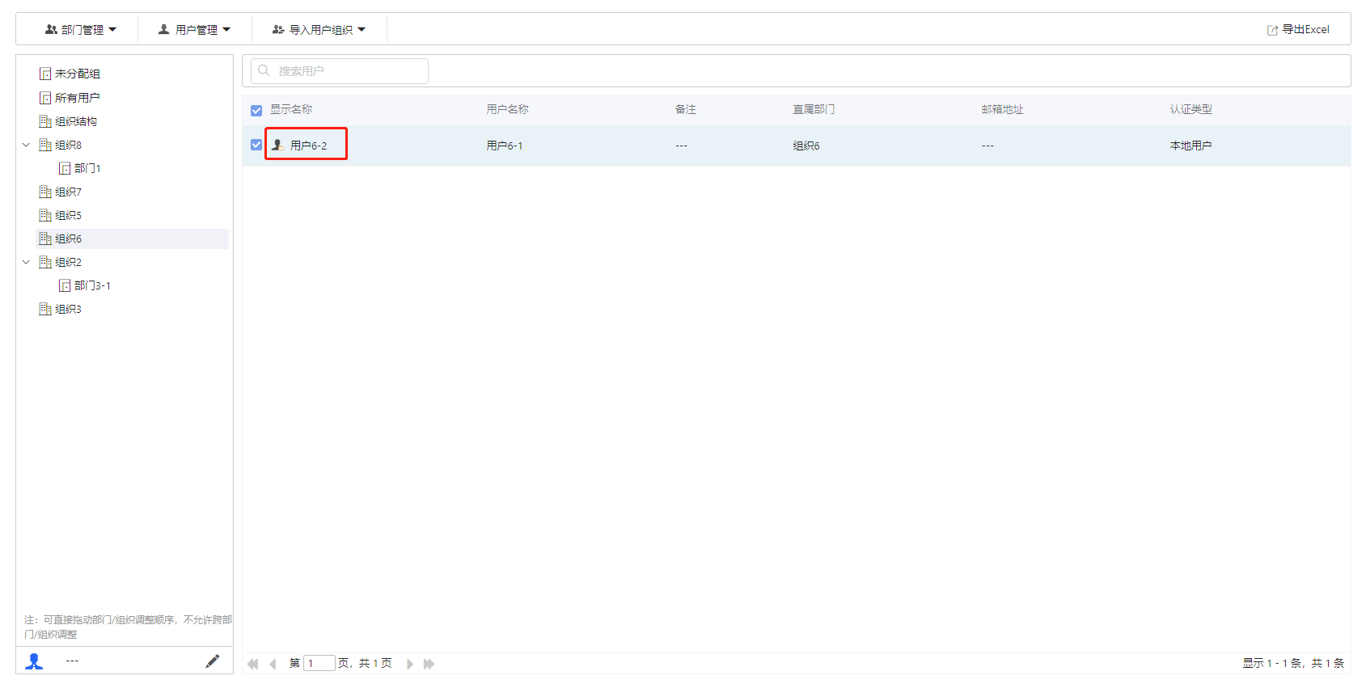Open the 导入用户组织 dropdown menu
This screenshot has width=1366, height=684.
pos(319,30)
